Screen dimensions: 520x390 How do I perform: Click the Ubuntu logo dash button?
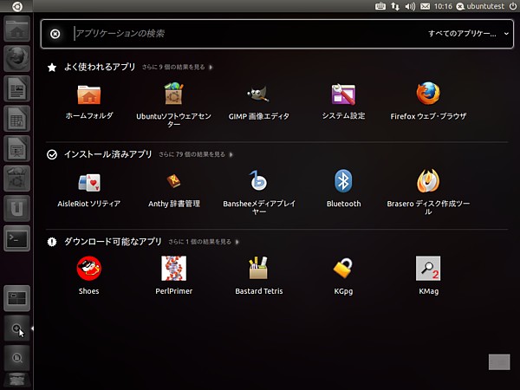pyautogui.click(x=17, y=6)
